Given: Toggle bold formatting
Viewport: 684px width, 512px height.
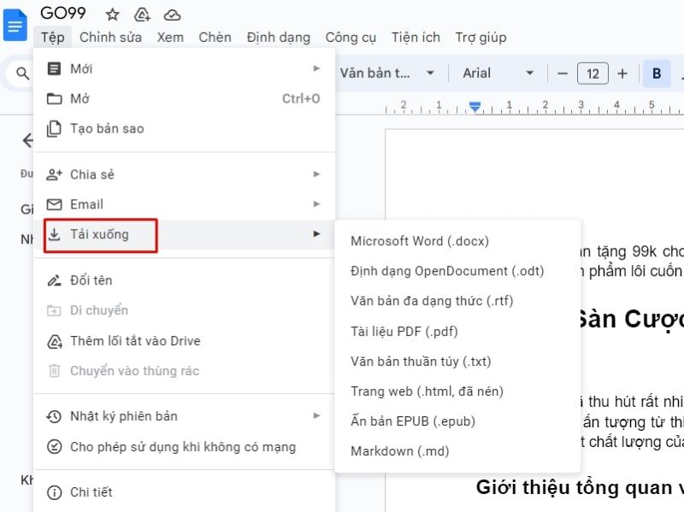Looking at the screenshot, I should (657, 73).
